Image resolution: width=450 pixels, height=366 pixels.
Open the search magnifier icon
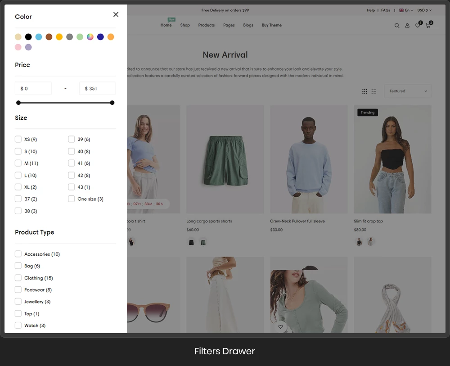pyautogui.click(x=397, y=26)
